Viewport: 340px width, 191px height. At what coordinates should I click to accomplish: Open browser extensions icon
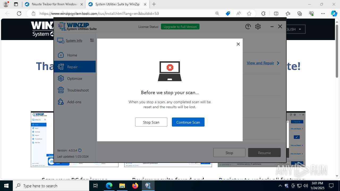point(263,14)
